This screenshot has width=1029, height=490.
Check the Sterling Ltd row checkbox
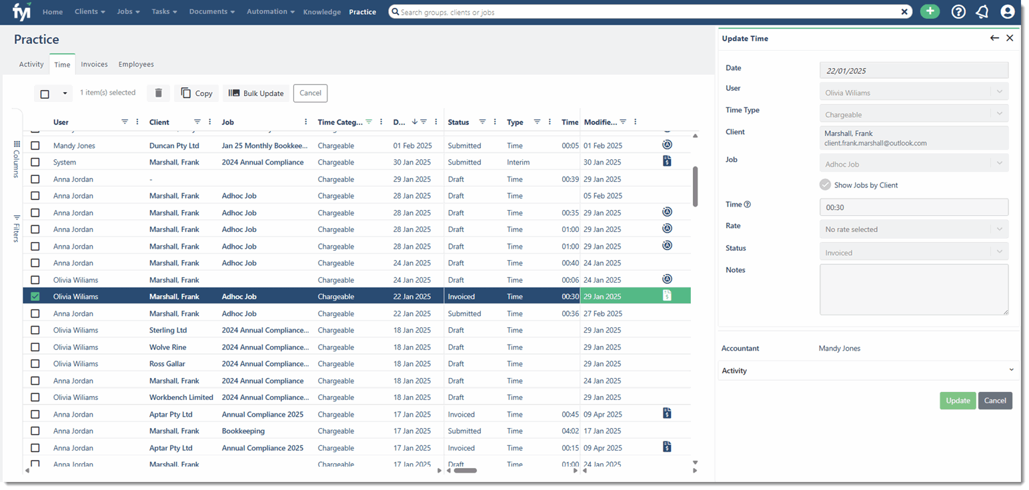(35, 330)
